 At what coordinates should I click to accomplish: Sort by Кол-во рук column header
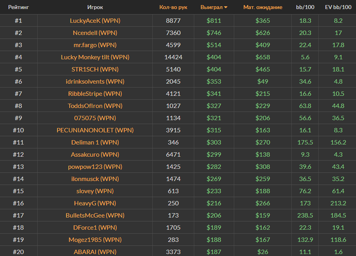coord(173,7)
